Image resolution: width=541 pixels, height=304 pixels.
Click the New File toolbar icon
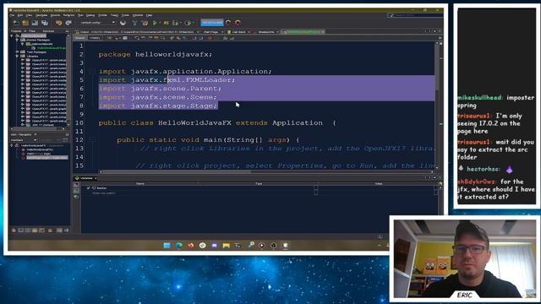pos(16,23)
